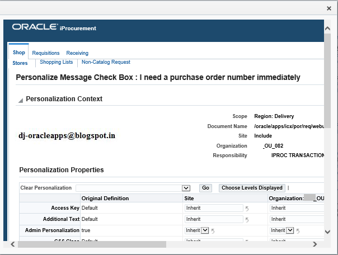Reset Admin Personalization Site value with revert icon
The width and height of the screenshot is (338, 255).
[213, 231]
